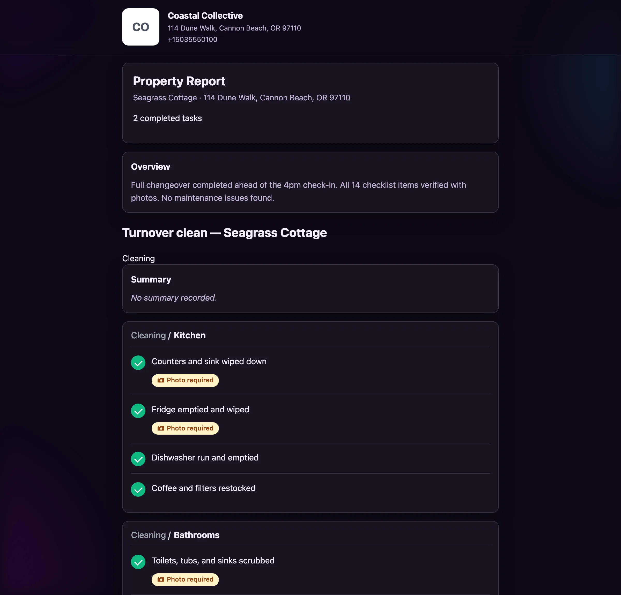621x595 pixels.
Task: Select the Cleaning / Bathrooms section header
Action: 175,535
